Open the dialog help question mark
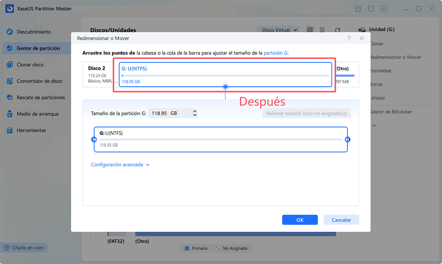The width and height of the screenshot is (442, 264). point(349,38)
